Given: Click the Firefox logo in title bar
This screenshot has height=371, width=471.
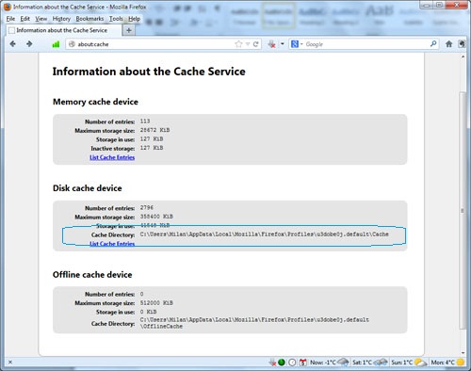Looking at the screenshot, I should pyautogui.click(x=8, y=7).
